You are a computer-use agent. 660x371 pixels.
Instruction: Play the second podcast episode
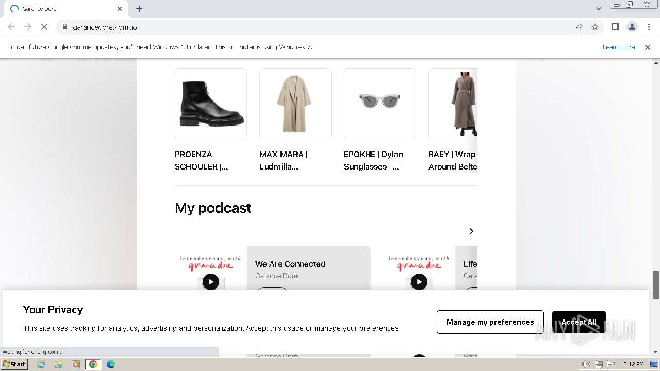point(419,282)
